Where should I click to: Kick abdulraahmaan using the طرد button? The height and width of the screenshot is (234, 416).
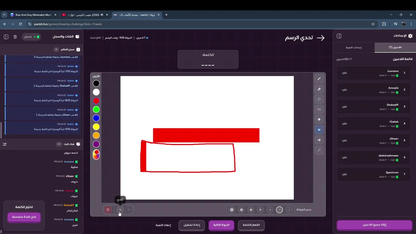pos(344,157)
